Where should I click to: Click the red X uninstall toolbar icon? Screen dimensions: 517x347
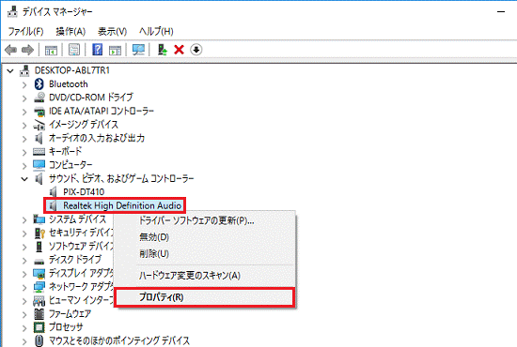click(x=179, y=50)
